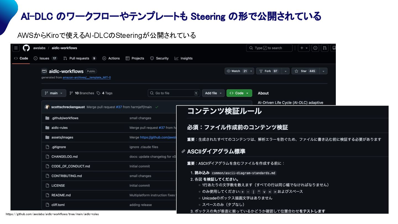Open the pull requests icon in header
Viewport: 398px width, 224px height.
325,48
